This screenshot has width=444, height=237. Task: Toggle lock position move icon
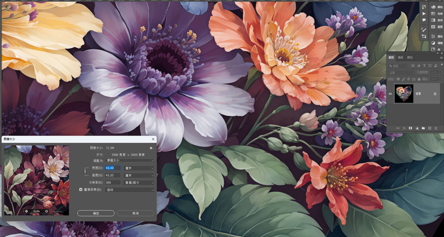(x=408, y=79)
